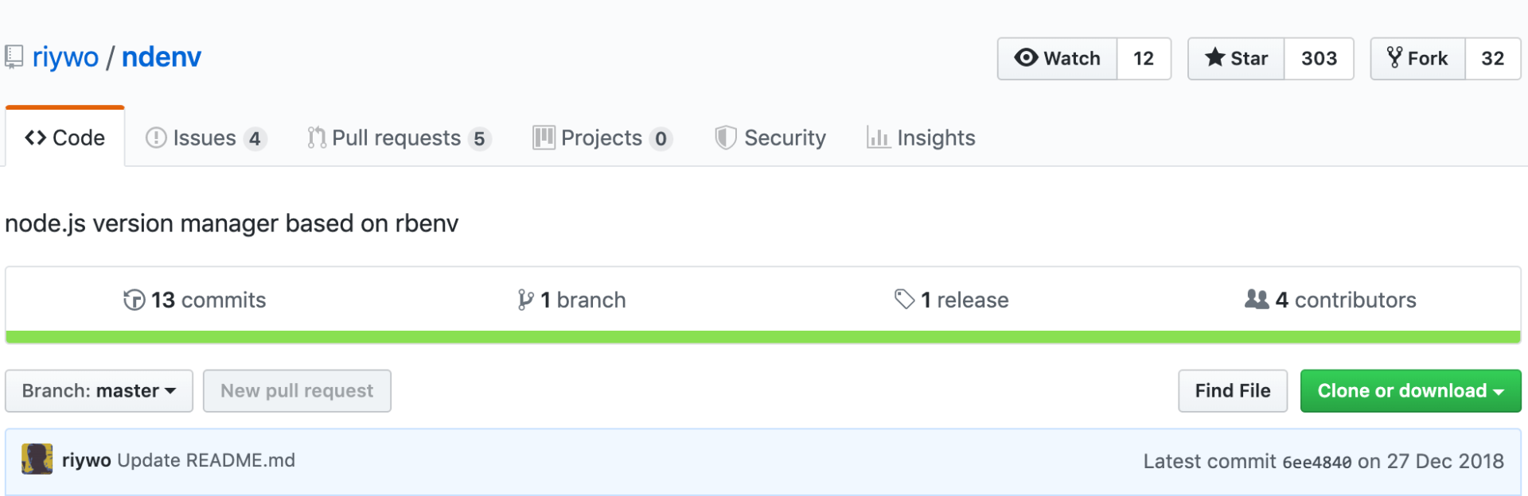
Task: Click the tag icon next to 1 release
Action: click(903, 300)
